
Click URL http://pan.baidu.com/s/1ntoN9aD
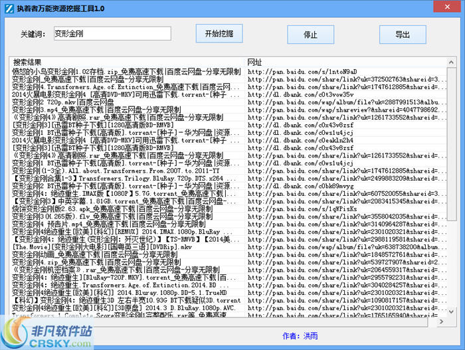302,72
